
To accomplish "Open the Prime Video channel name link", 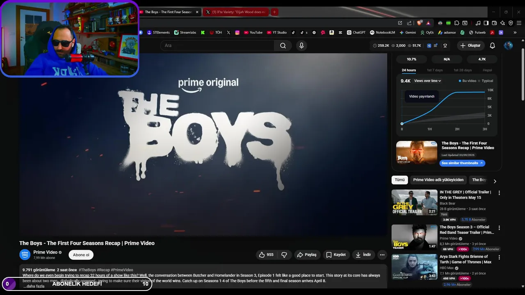I will tap(45, 252).
